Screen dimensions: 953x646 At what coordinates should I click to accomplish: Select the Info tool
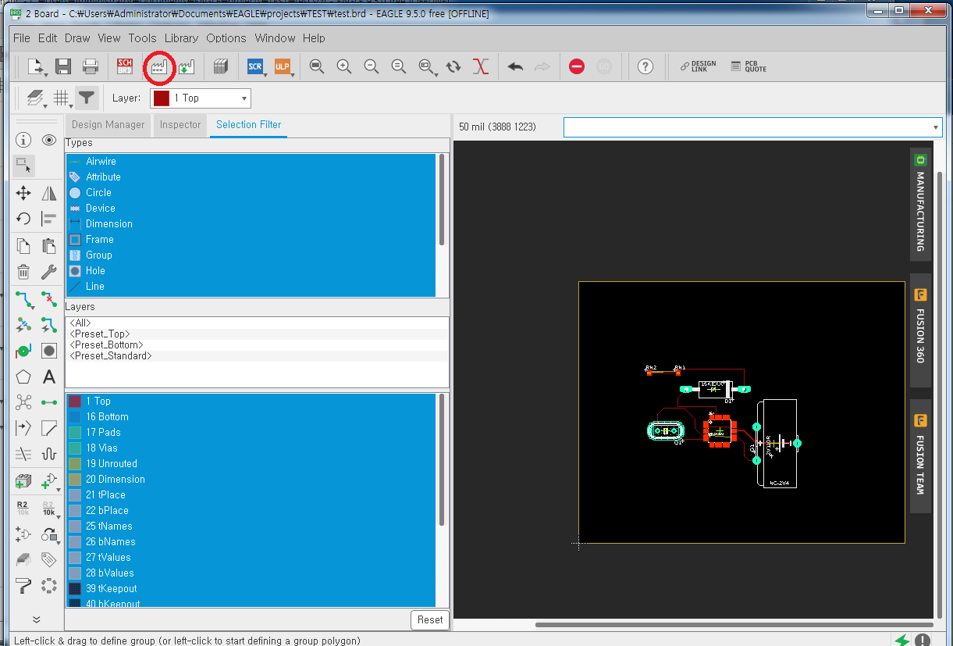pyautogui.click(x=23, y=140)
